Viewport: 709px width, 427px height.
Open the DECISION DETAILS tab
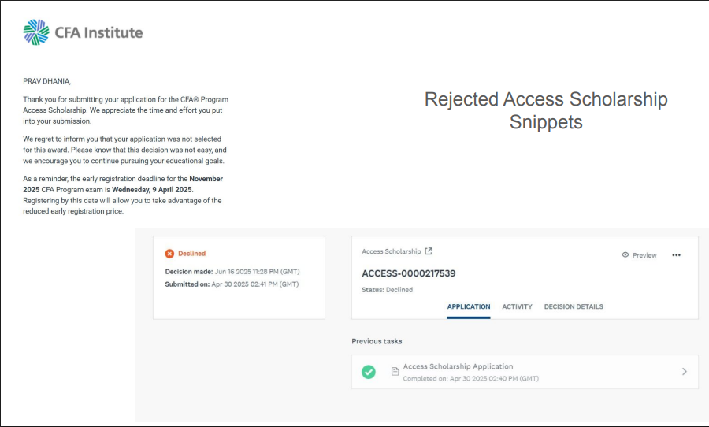click(x=574, y=306)
